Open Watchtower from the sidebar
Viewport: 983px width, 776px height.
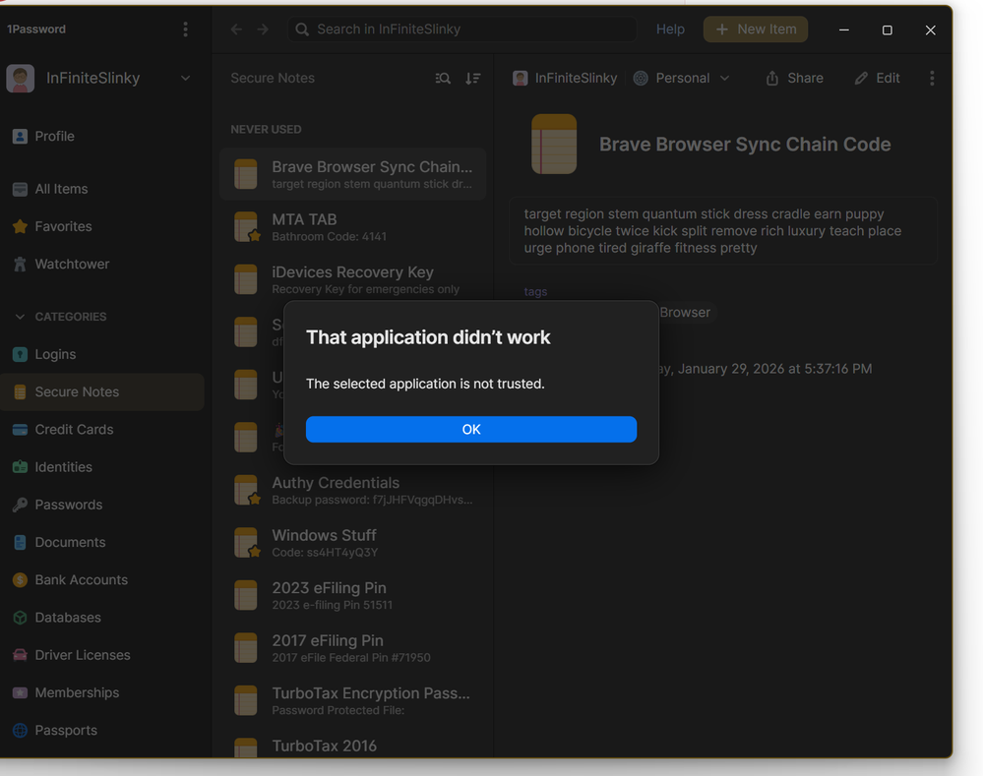(x=72, y=264)
